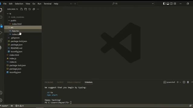This screenshot has width=193, height=108.
Task: Open Source Control view with badge
Action: 1,25
